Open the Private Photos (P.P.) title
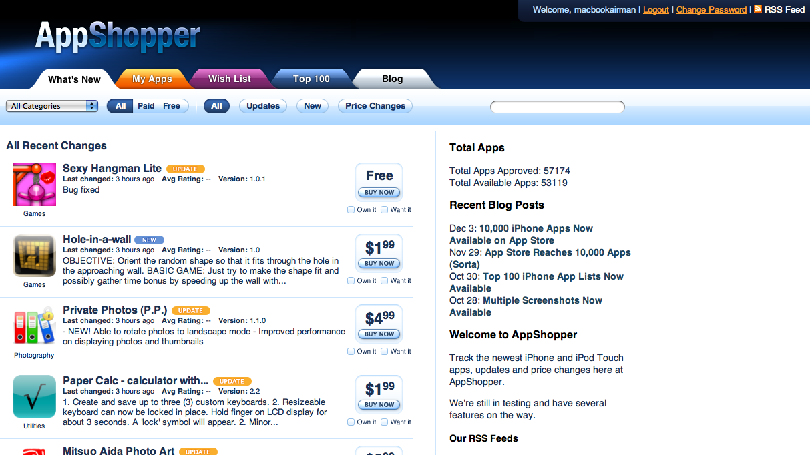The width and height of the screenshot is (810, 455). point(115,310)
